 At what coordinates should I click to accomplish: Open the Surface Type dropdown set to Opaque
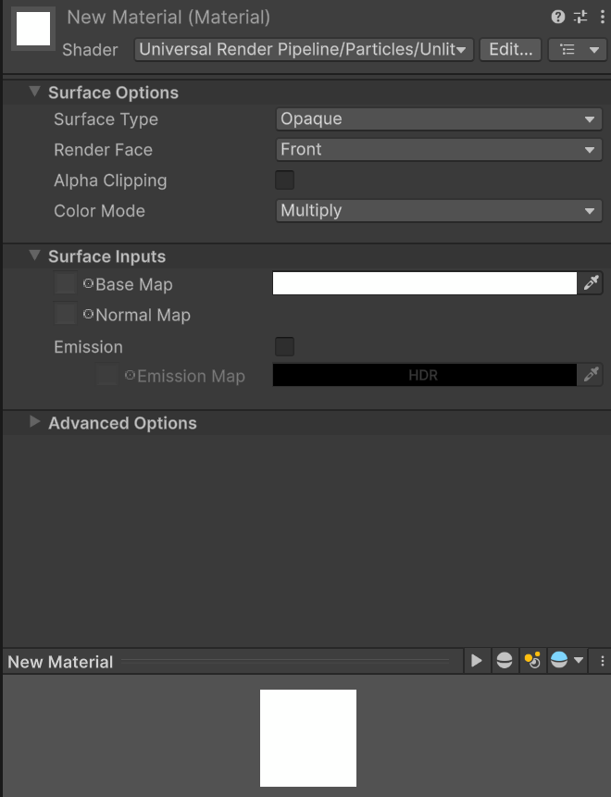click(x=439, y=118)
